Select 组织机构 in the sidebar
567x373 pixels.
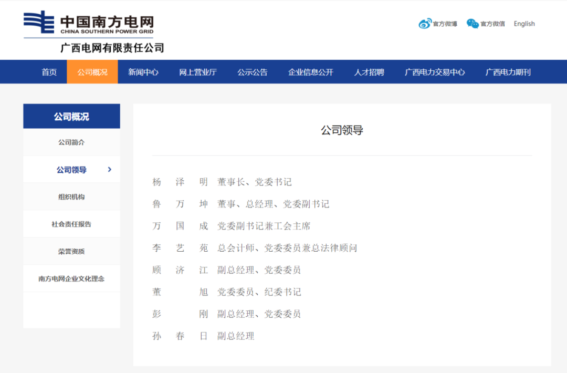click(x=71, y=197)
